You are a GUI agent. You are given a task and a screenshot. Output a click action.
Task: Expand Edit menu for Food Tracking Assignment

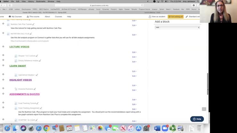[x=134, y=109]
